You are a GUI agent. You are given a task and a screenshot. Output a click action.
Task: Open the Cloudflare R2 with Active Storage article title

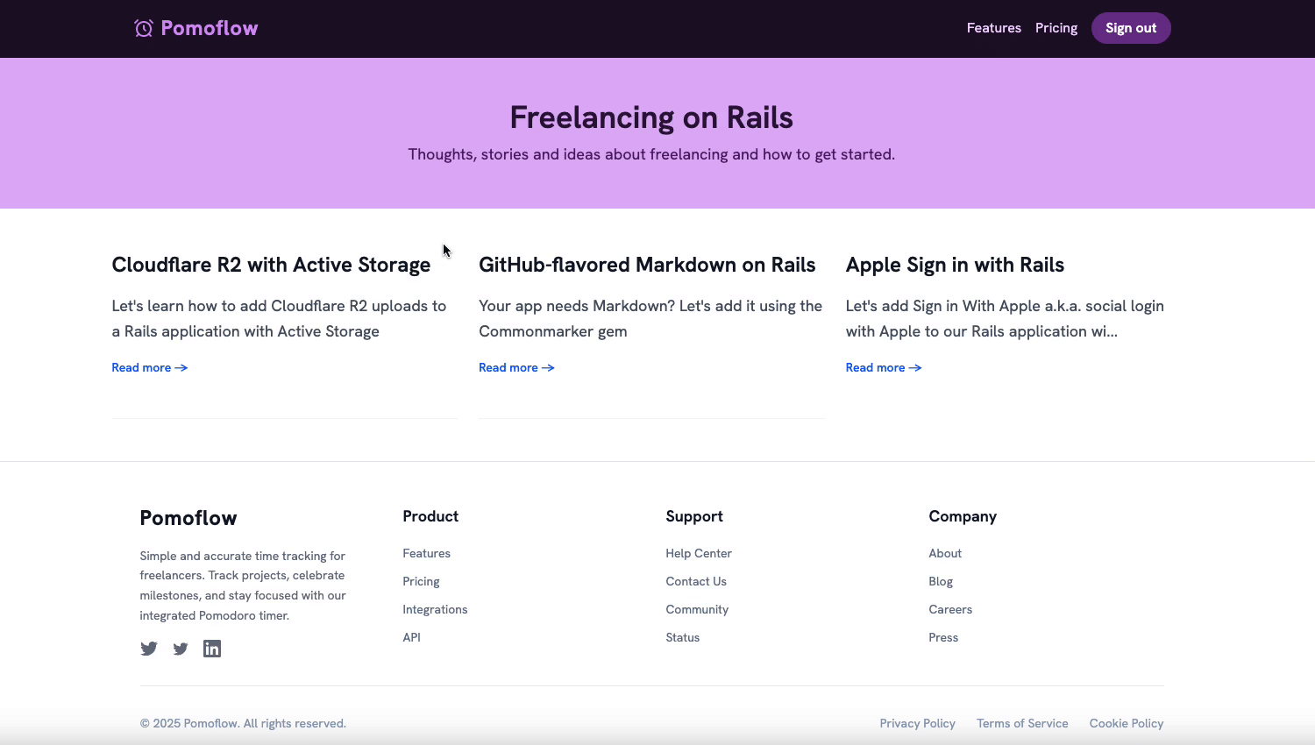(x=271, y=265)
